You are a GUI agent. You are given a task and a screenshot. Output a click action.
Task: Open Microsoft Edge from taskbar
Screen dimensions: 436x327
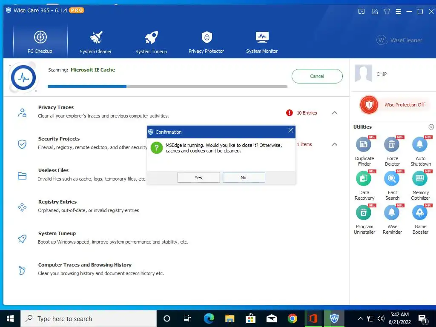[x=209, y=318]
